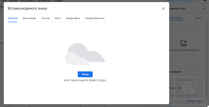
Task: Switch to the Текст tab in side panel
Action: [198, 18]
